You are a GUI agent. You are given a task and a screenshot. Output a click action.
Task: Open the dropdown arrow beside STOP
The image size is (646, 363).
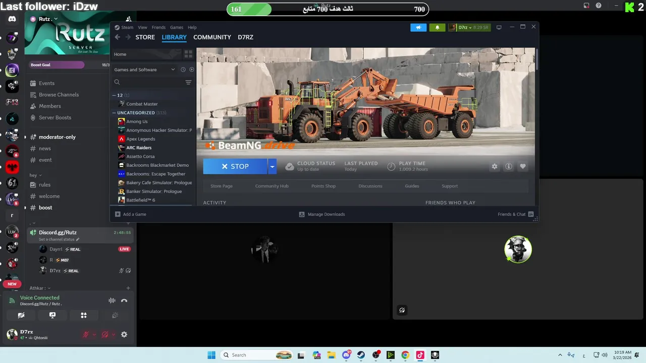click(x=272, y=166)
